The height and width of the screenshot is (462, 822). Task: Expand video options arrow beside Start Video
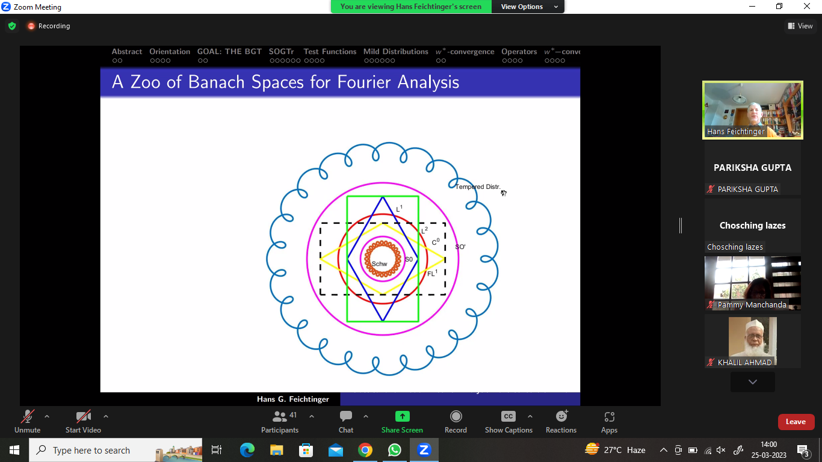pyautogui.click(x=106, y=416)
